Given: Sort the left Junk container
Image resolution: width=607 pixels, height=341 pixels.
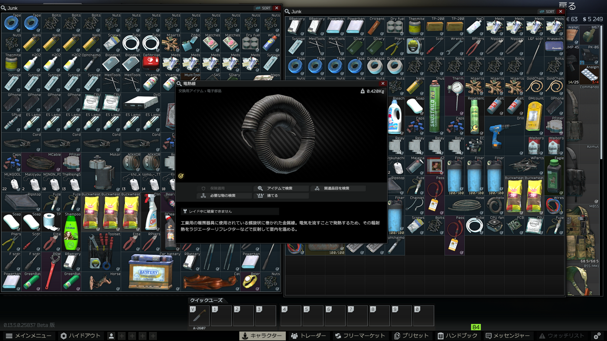Looking at the screenshot, I should click(263, 8).
